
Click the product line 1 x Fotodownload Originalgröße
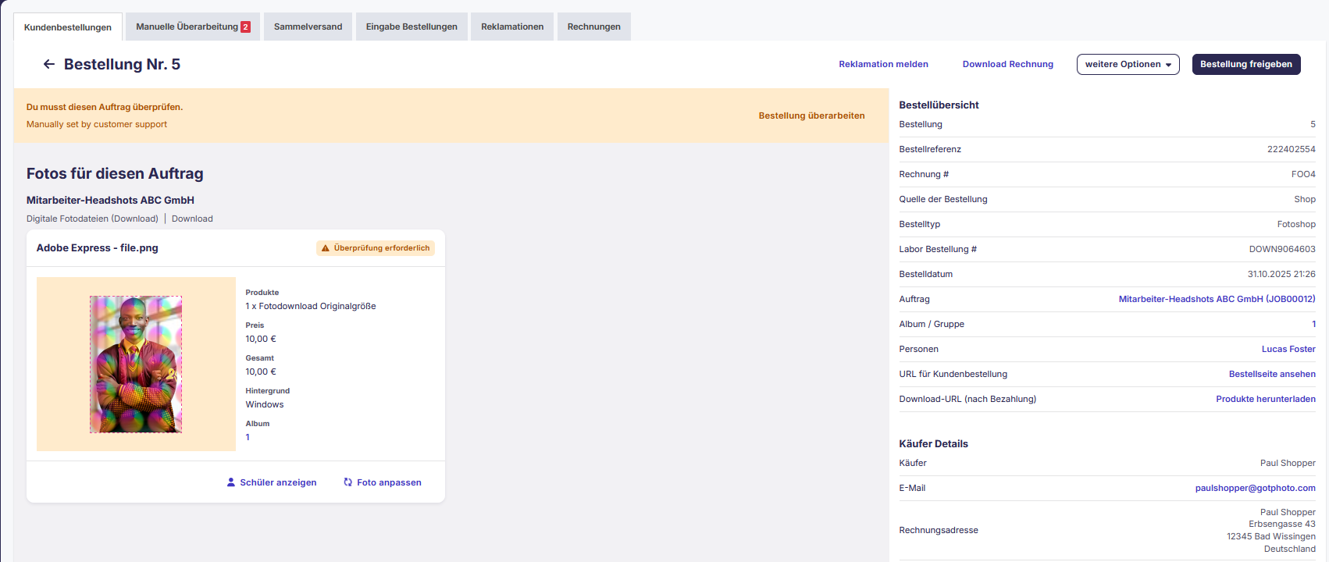pyautogui.click(x=311, y=306)
